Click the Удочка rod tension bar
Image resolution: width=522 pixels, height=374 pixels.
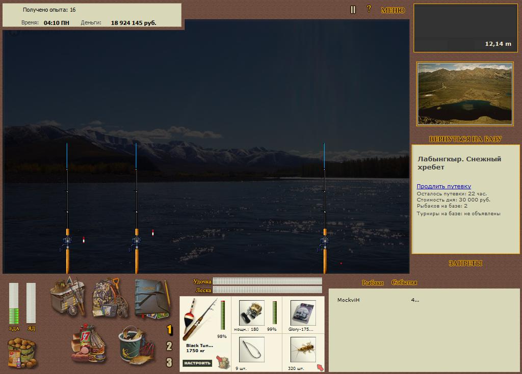[x=267, y=281]
